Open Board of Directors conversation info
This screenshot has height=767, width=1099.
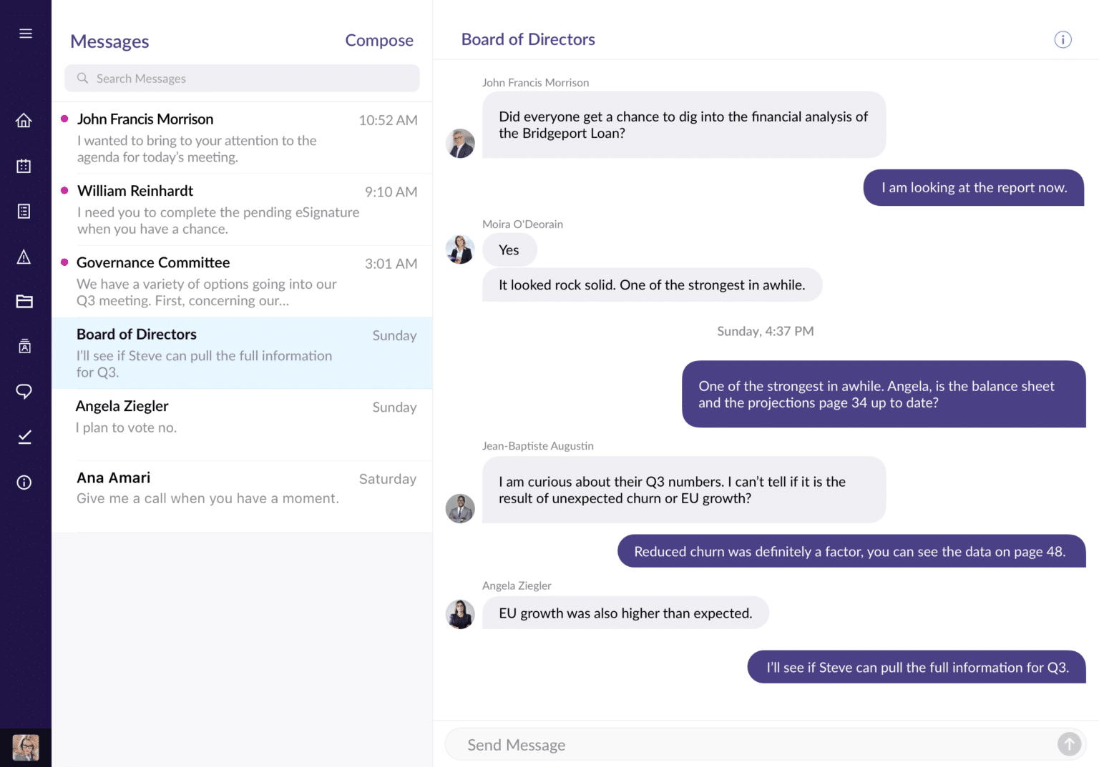point(1063,40)
